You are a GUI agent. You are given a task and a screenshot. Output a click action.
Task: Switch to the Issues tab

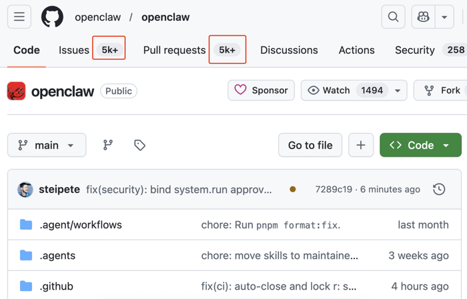pos(74,50)
